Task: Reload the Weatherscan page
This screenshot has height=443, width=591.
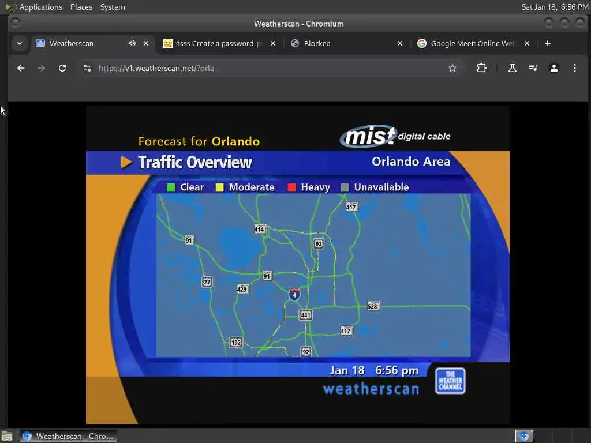Action: coord(62,68)
